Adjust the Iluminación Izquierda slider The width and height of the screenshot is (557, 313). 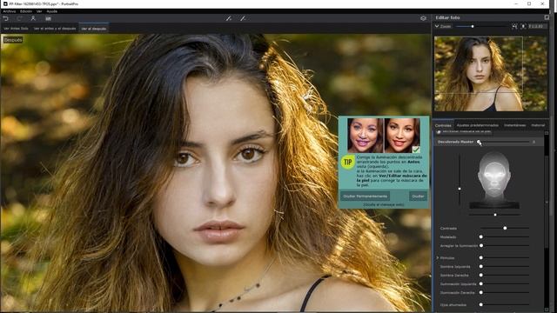pos(505,284)
